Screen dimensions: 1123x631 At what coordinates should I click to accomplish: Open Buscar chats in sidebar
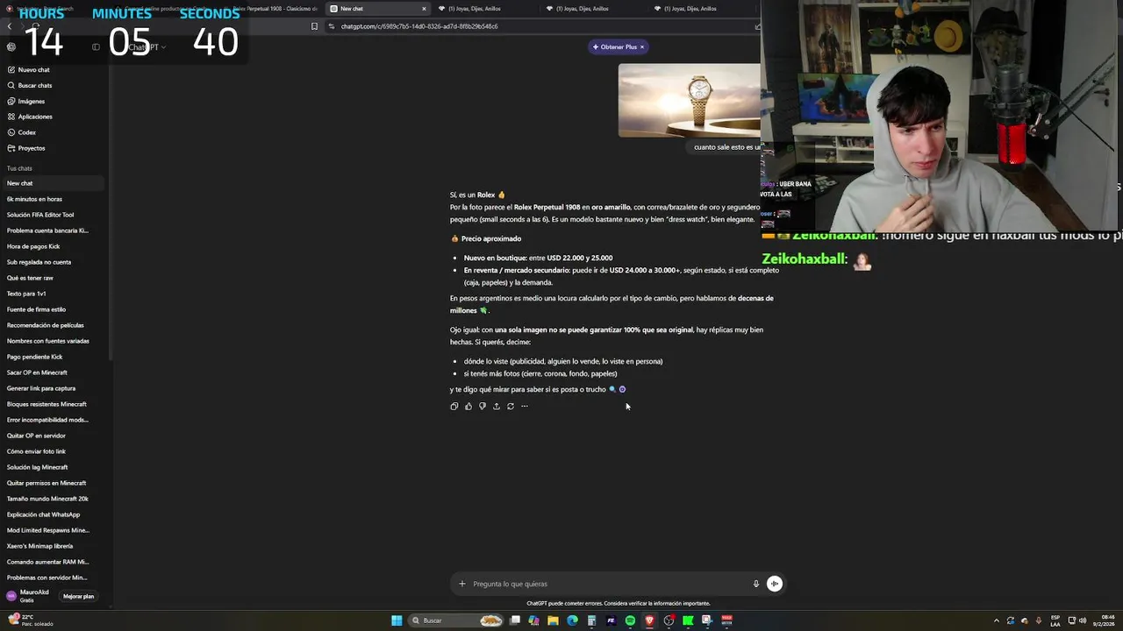(x=35, y=85)
